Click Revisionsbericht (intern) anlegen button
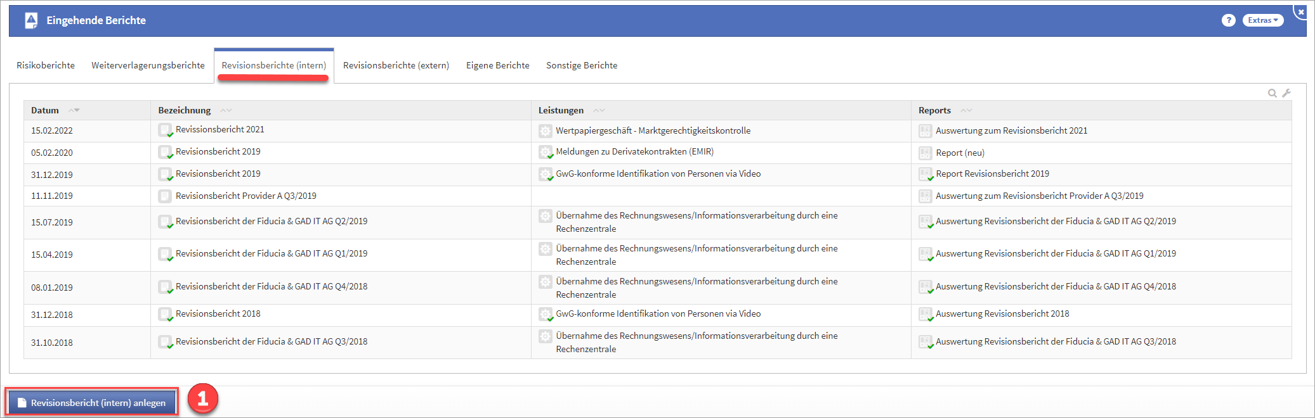The width and height of the screenshot is (1315, 418). [x=92, y=403]
